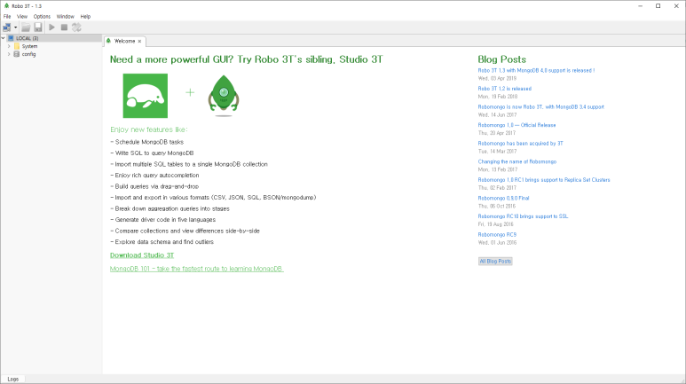Viewport: 686px width, 384px height.
Task: Open the Options menu
Action: 42,17
